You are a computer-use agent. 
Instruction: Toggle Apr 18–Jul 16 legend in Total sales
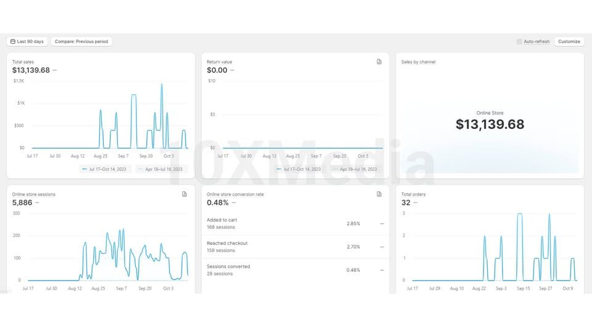[x=161, y=169]
